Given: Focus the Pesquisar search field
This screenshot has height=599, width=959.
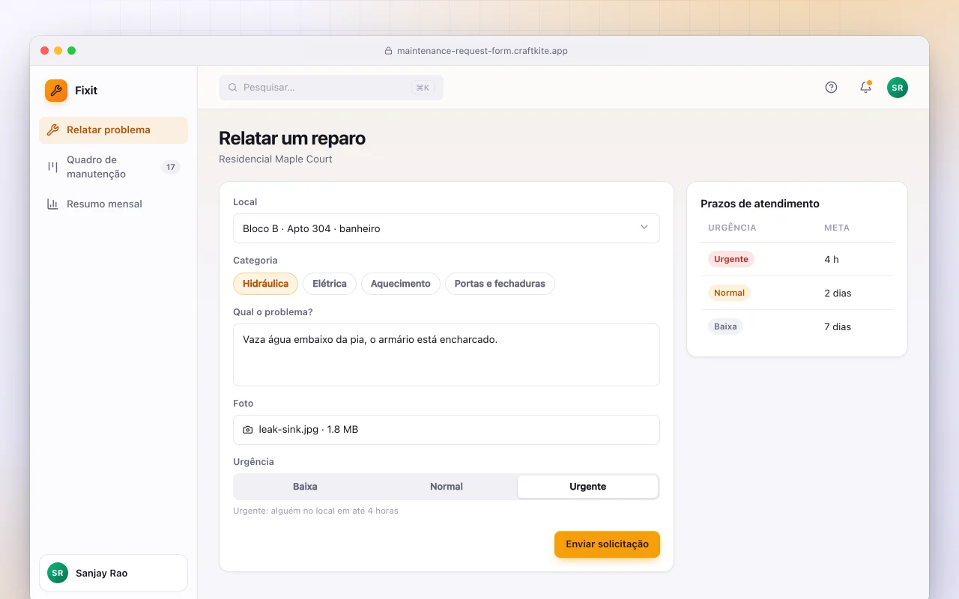Looking at the screenshot, I should coord(331,88).
